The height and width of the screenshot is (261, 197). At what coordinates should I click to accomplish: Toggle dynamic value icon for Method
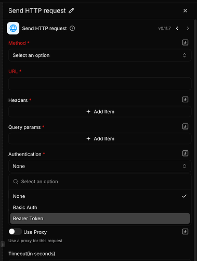pos(185,42)
